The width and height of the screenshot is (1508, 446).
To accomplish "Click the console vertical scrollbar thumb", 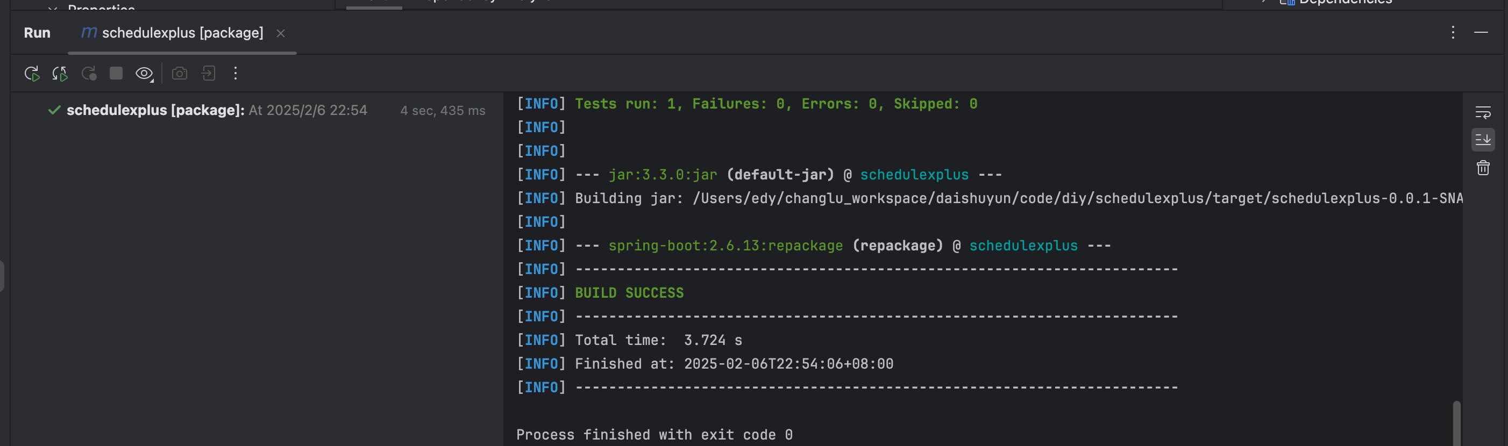I will tap(1456, 423).
